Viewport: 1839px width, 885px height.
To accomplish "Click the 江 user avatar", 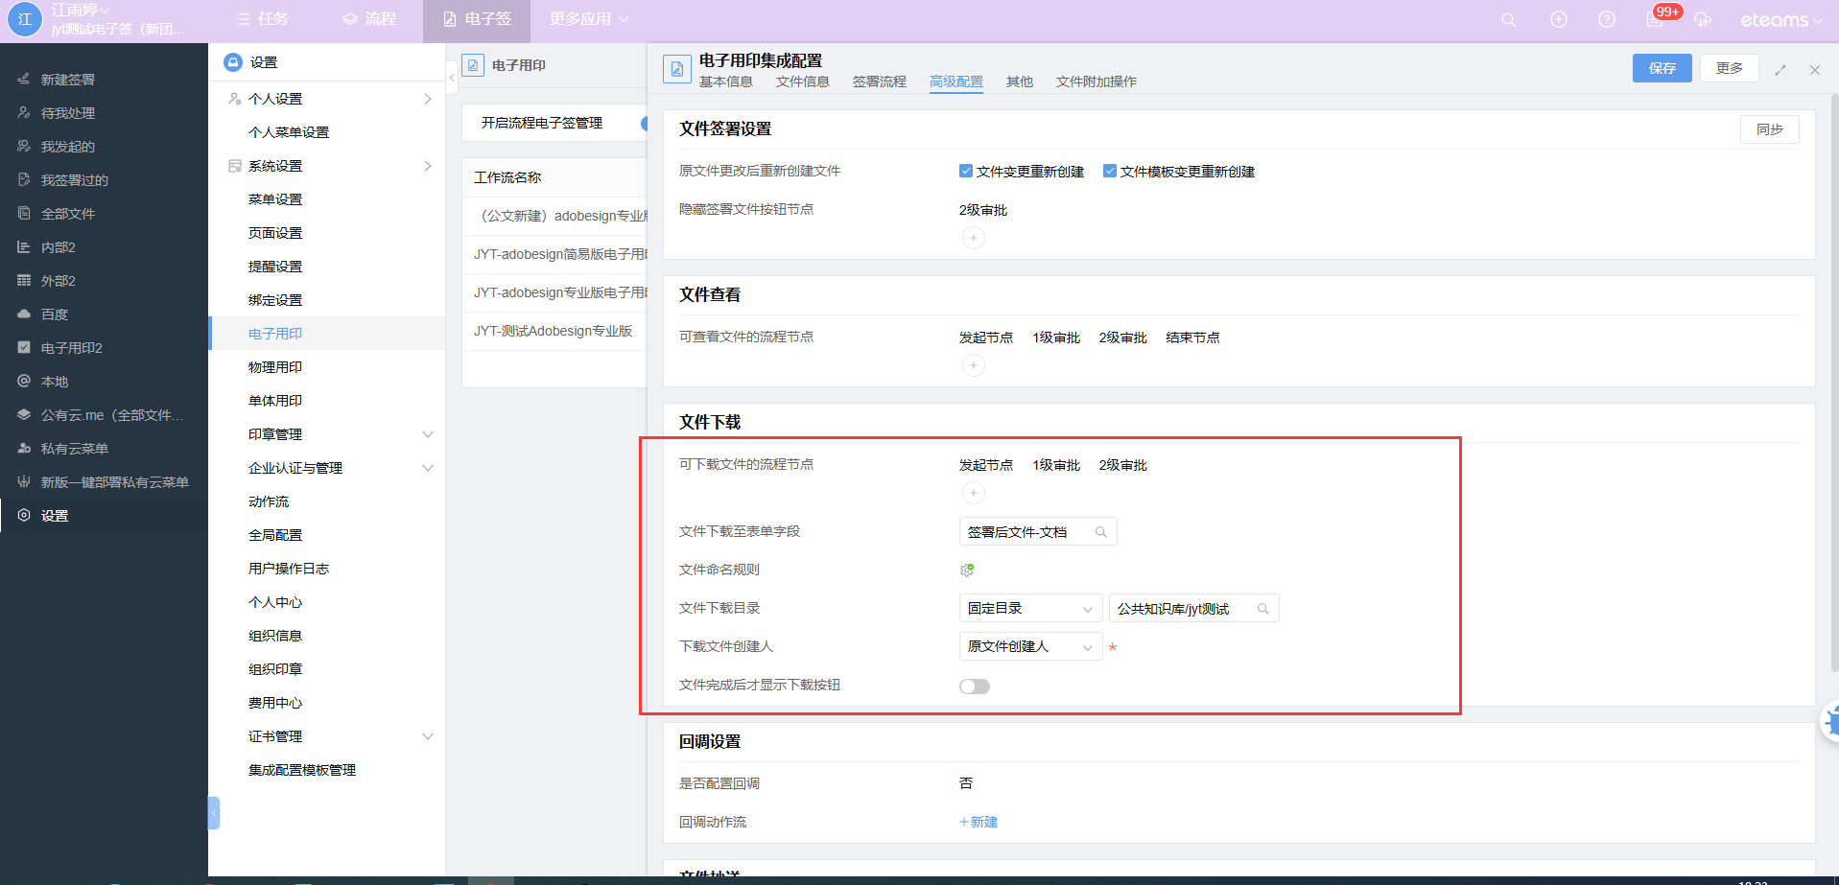I will [25, 19].
